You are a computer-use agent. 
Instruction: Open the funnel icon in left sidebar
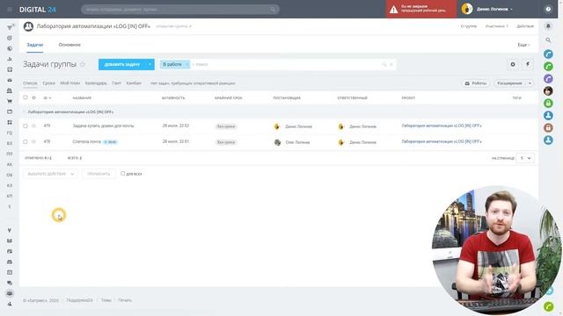(10, 27)
